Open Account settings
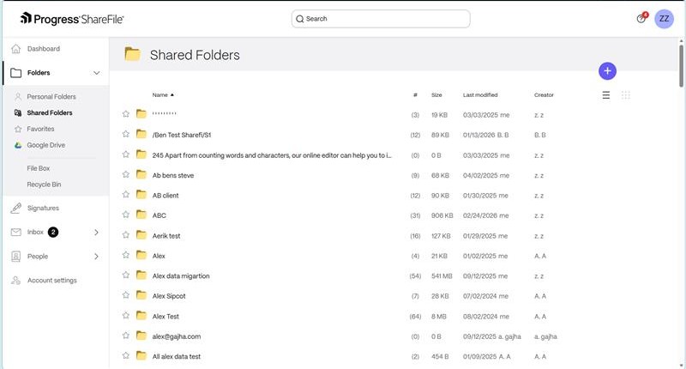This screenshot has height=369, width=686. (52, 281)
